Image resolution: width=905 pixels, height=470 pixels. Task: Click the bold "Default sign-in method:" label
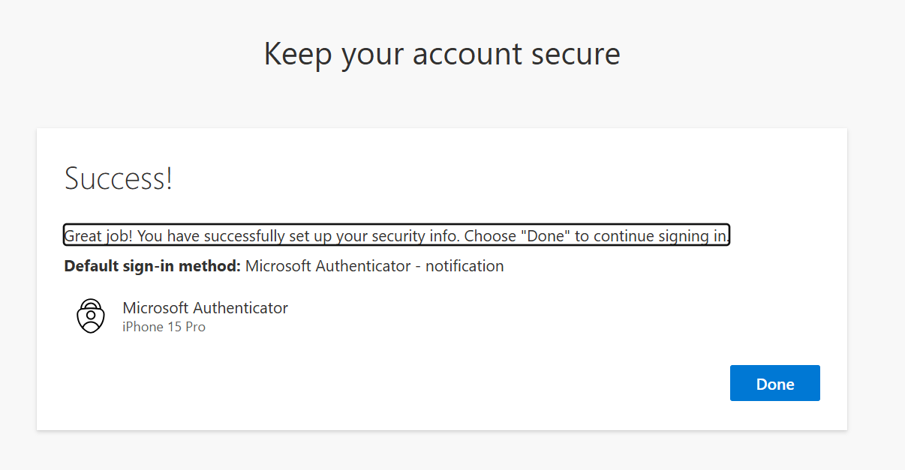coord(152,266)
